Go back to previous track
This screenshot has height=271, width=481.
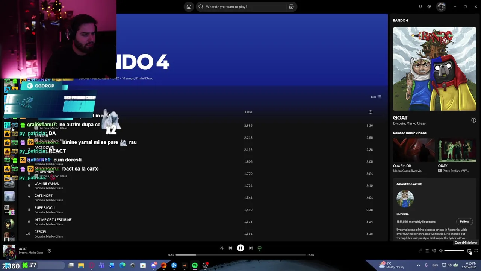(230, 248)
